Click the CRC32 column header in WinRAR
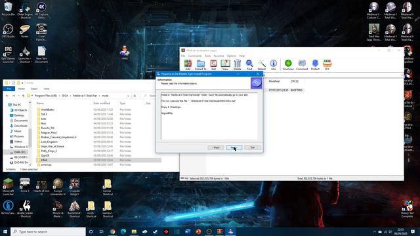 (x=295, y=81)
